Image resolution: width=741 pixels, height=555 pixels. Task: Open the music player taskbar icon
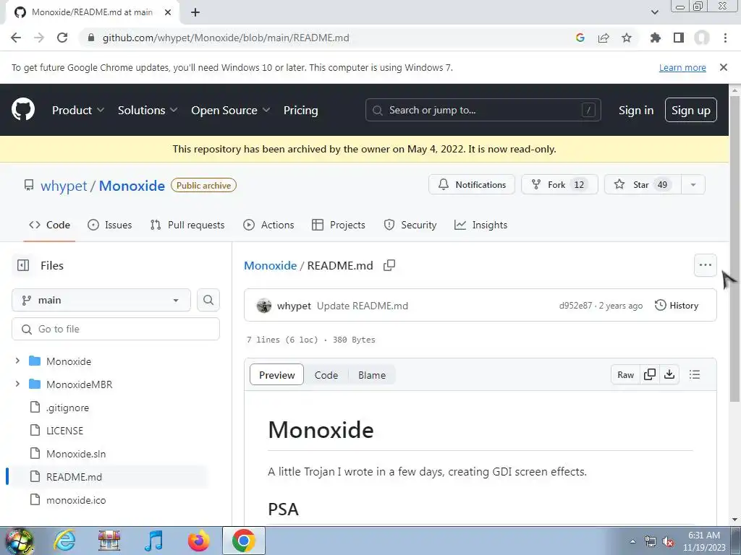(x=153, y=541)
